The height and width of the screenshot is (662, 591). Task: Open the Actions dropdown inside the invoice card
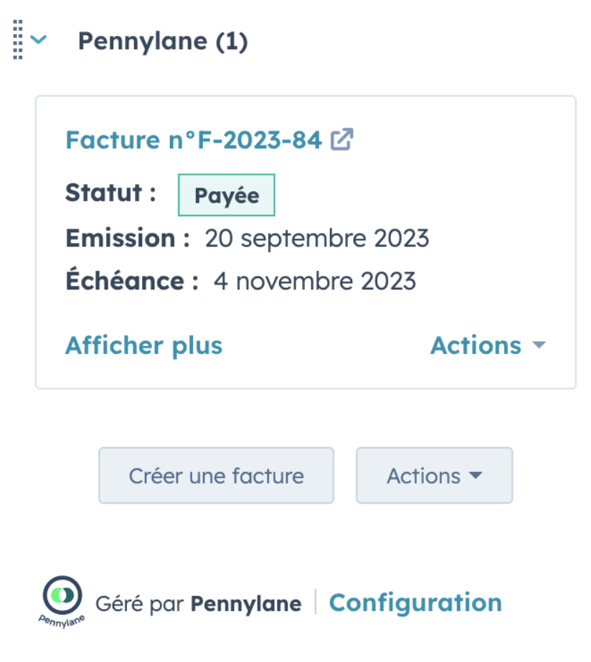[x=488, y=345]
